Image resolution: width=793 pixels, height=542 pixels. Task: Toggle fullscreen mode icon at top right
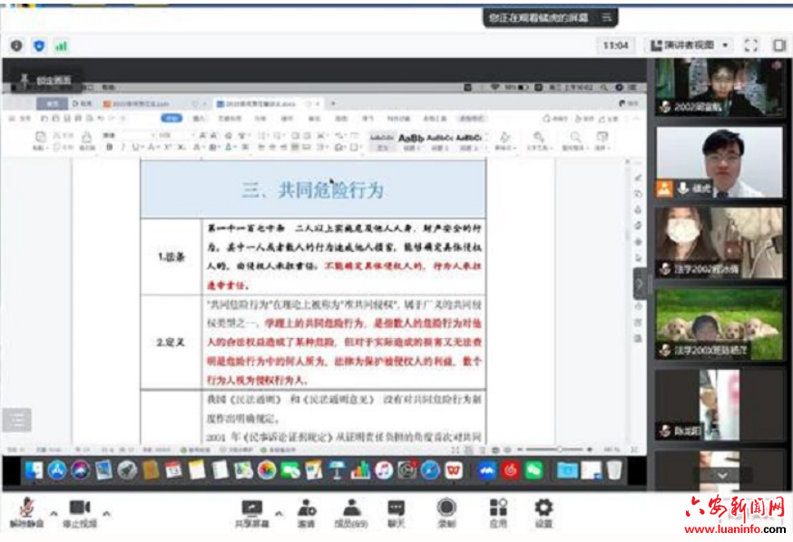click(x=750, y=44)
